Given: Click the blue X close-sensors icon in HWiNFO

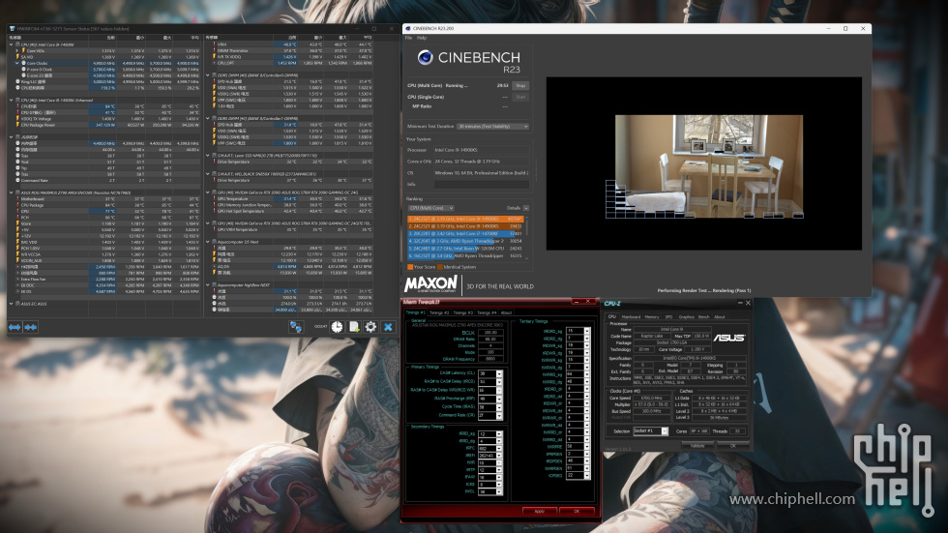Looking at the screenshot, I should click(388, 327).
